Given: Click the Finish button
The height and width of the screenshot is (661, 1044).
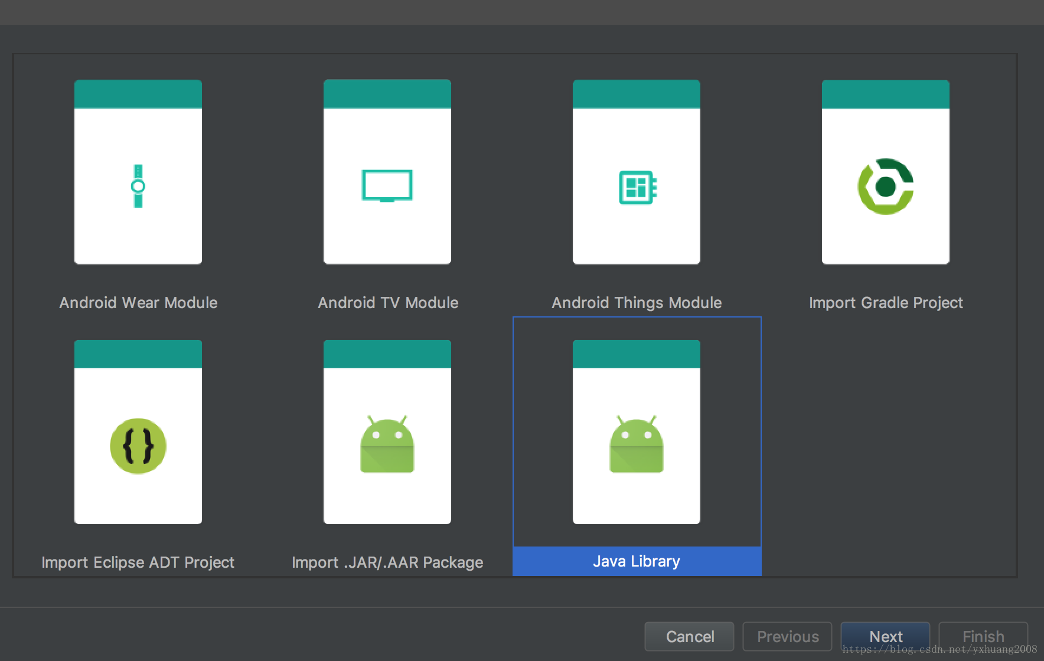Looking at the screenshot, I should pyautogui.click(x=983, y=636).
